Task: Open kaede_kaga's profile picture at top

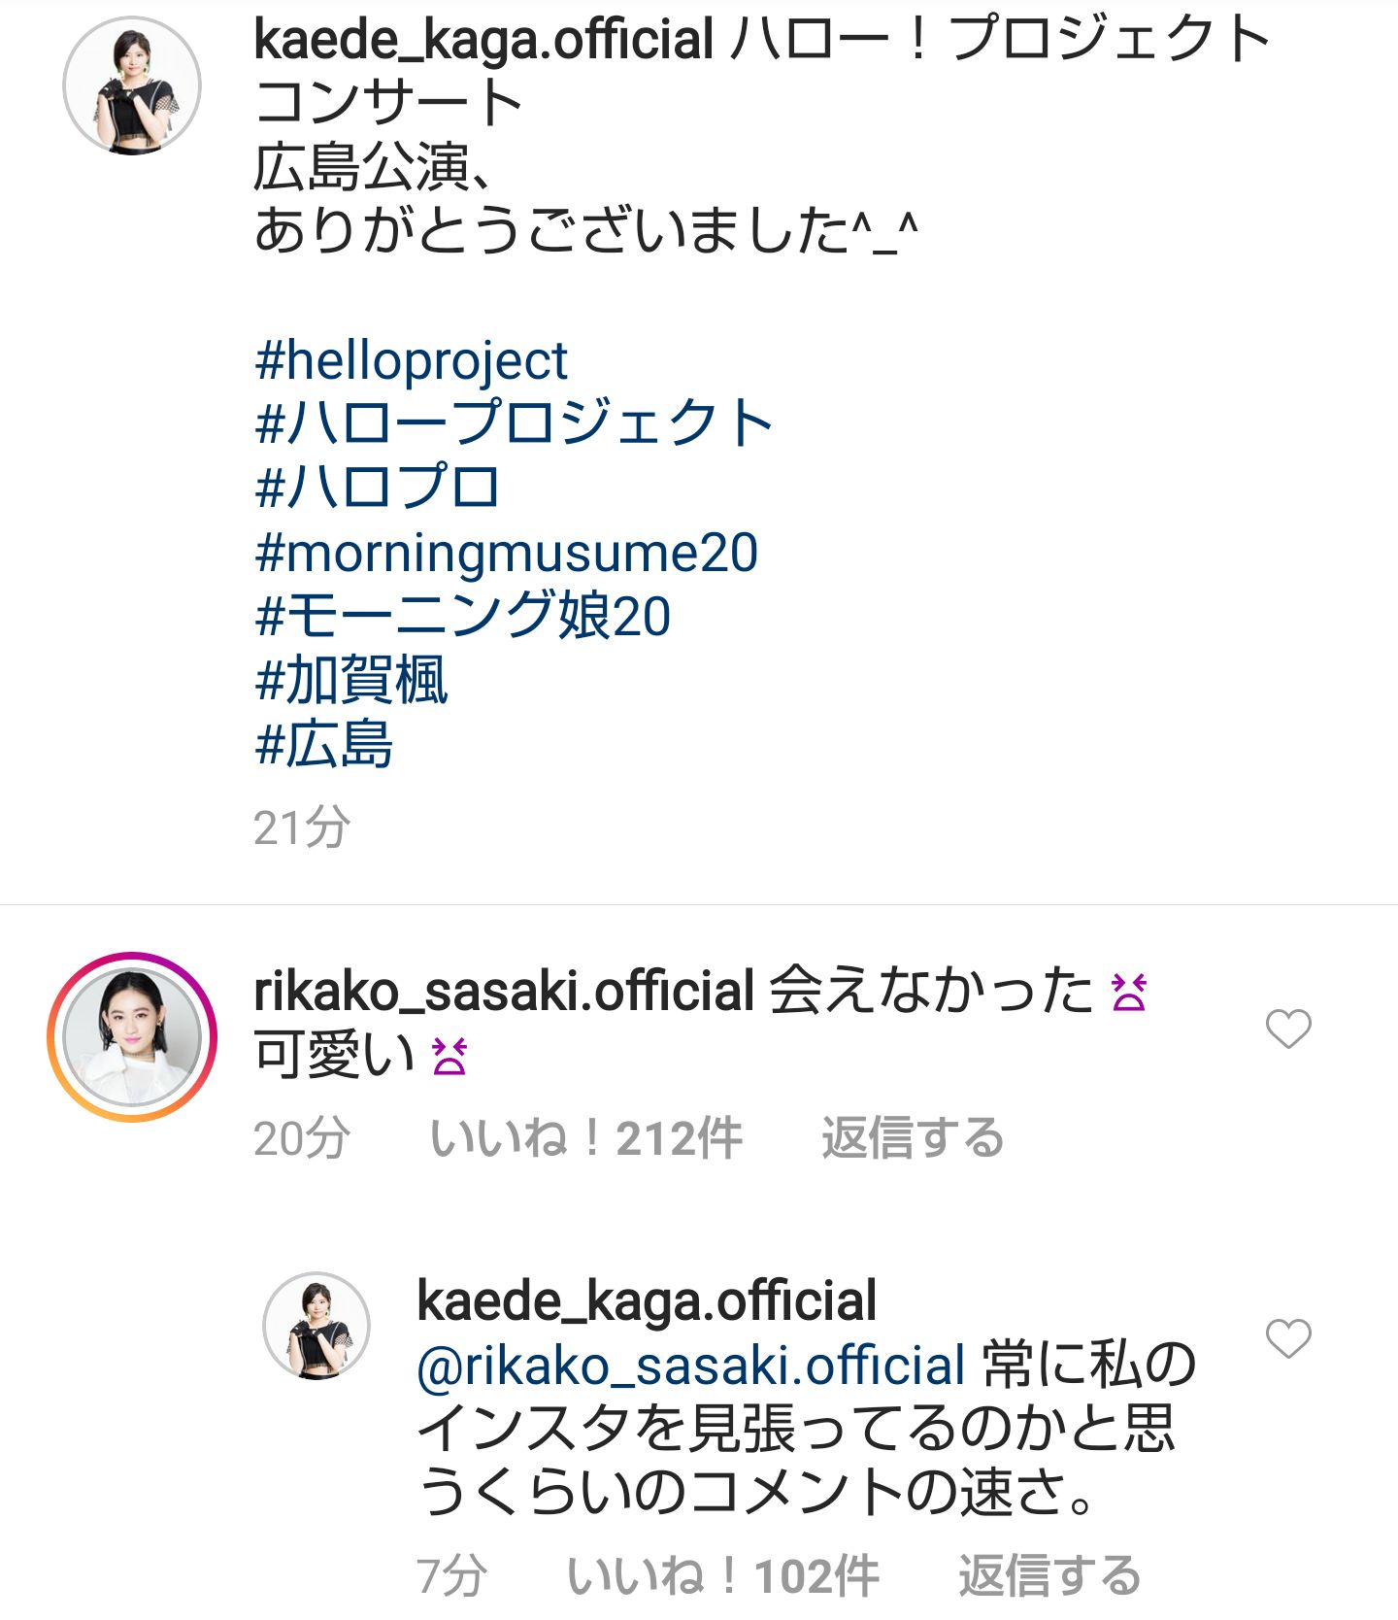Action: click(132, 86)
